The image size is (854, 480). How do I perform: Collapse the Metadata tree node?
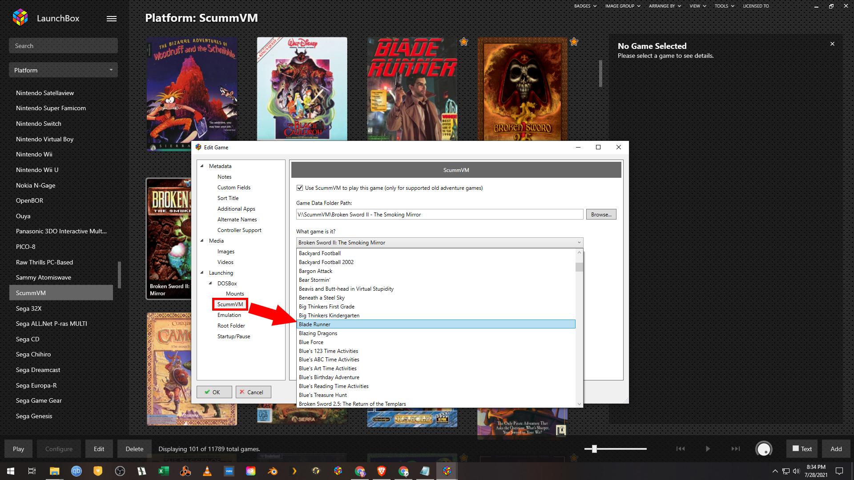(202, 166)
